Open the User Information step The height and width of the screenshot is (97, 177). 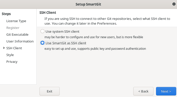pyautogui.click(x=20, y=41)
